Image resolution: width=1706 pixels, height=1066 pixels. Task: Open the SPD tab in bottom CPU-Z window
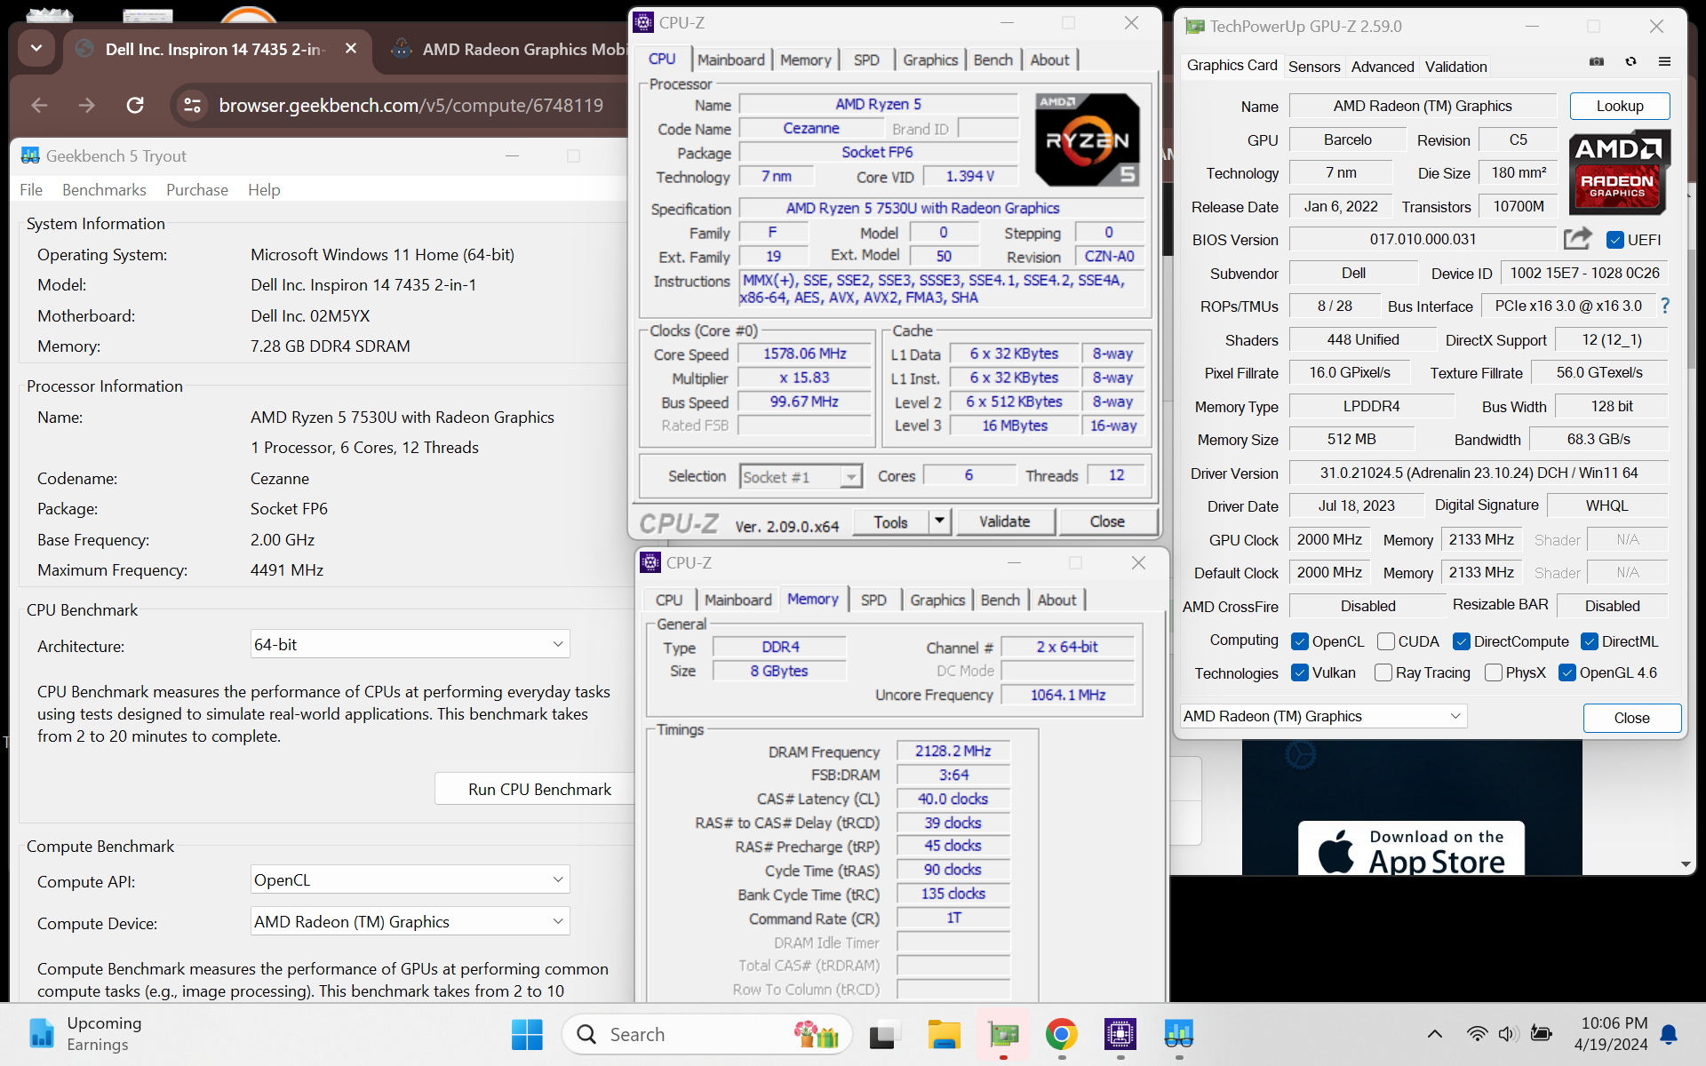coord(873,600)
